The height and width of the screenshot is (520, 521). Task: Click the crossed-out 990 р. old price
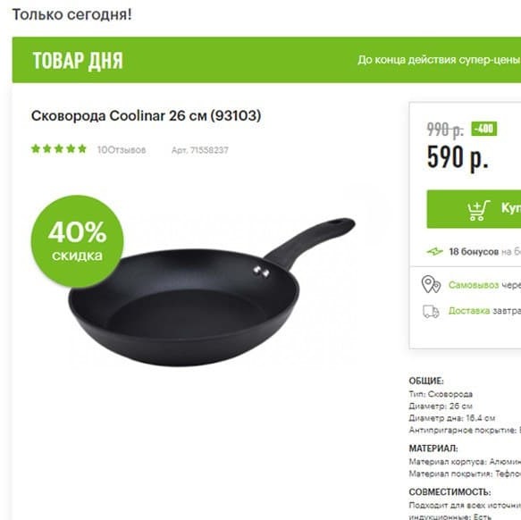coord(445,130)
